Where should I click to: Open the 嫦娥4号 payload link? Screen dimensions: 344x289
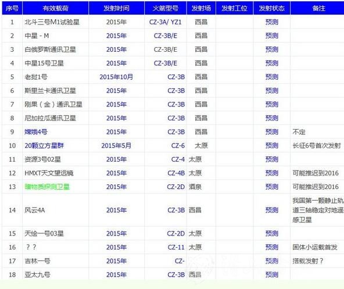[36, 132]
